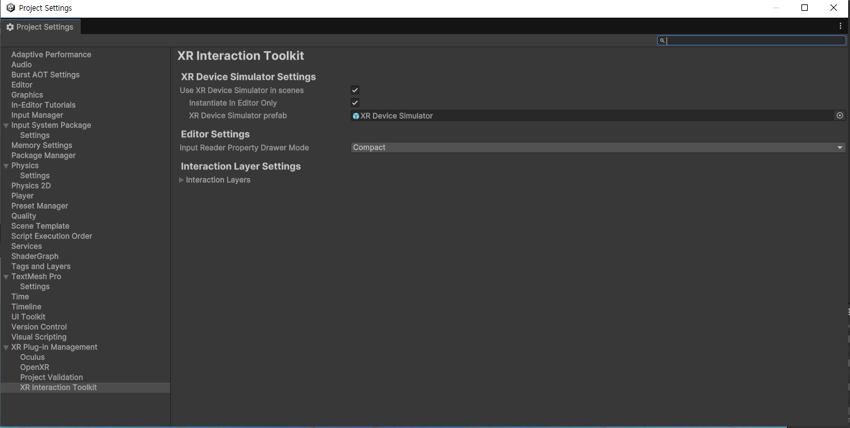Viewport: 850px width, 428px height.
Task: Select XR Interaction Toolkit in sidebar
Action: (59, 388)
